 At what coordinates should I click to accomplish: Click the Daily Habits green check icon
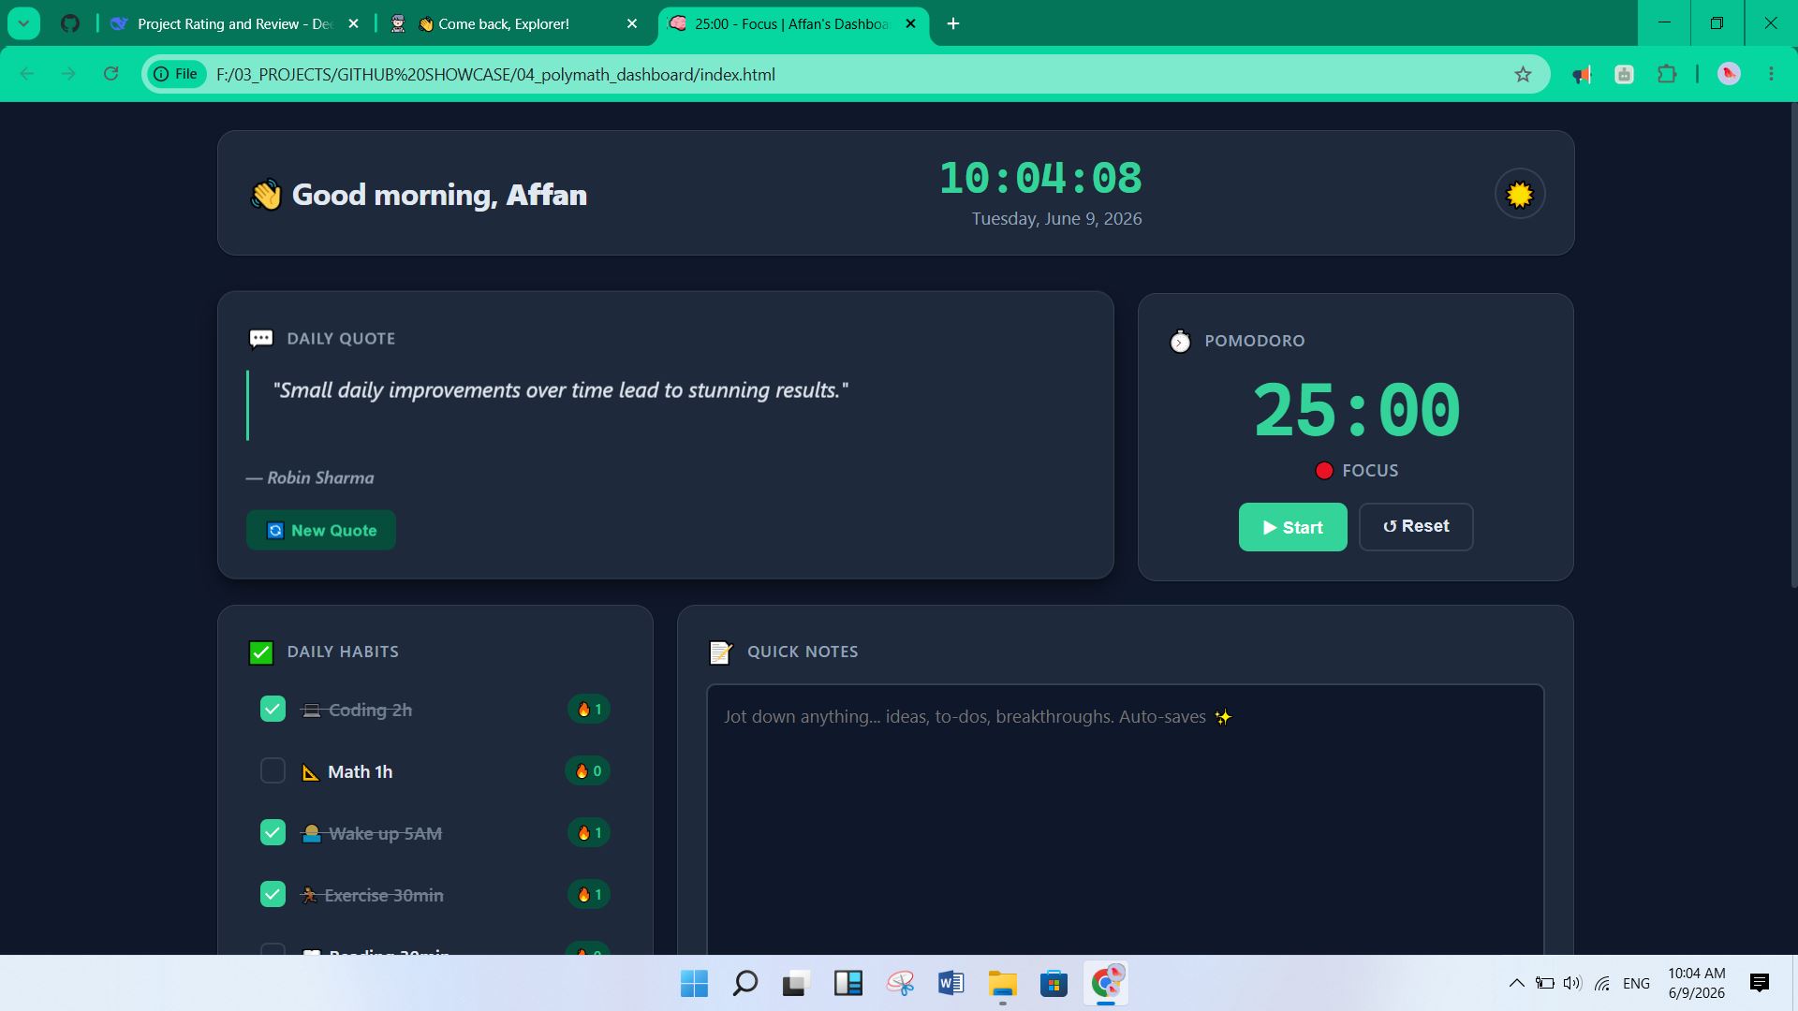[261, 652]
